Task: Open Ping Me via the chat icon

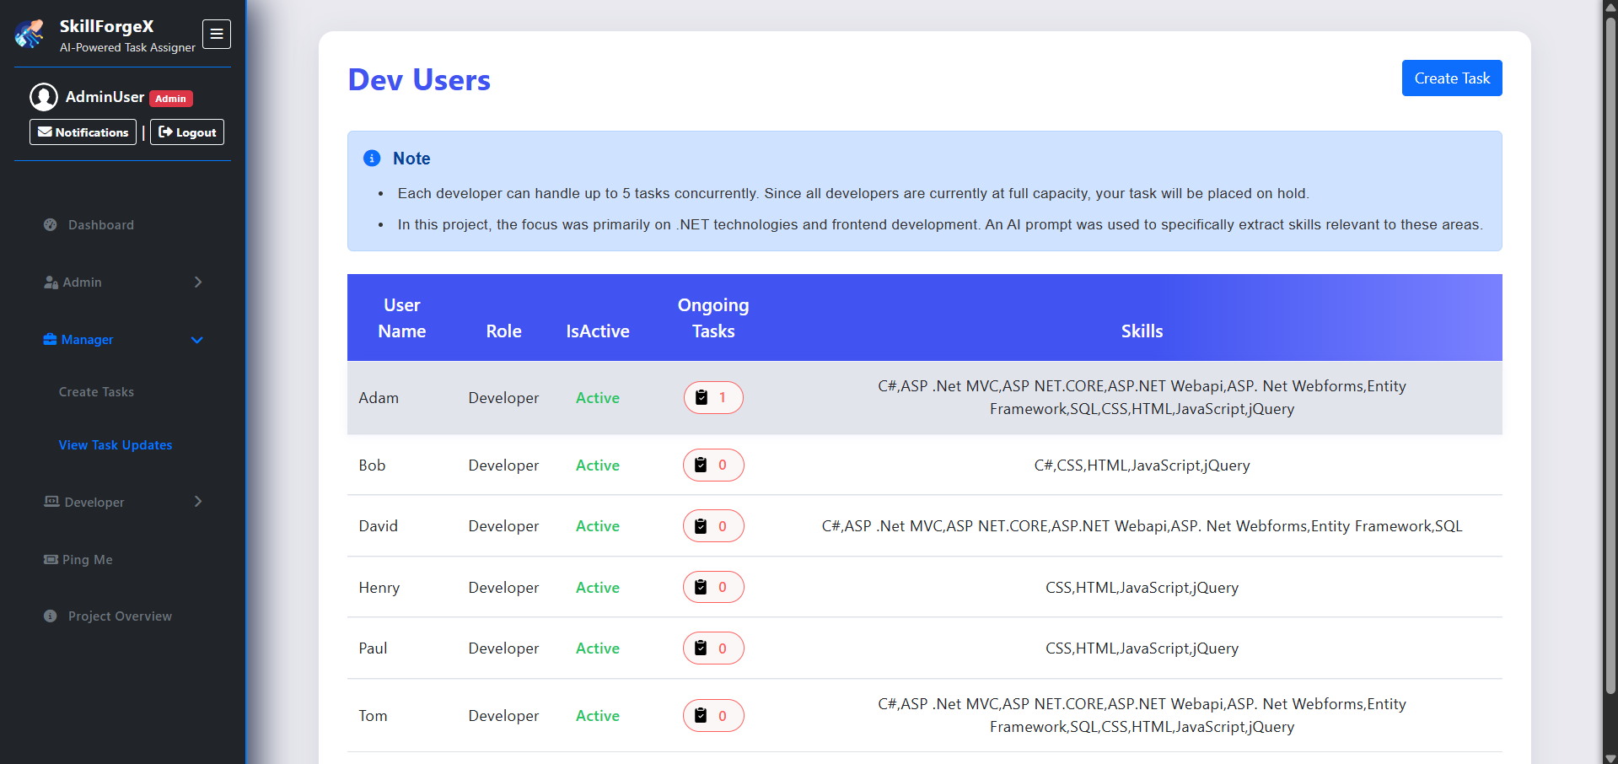Action: [51, 559]
